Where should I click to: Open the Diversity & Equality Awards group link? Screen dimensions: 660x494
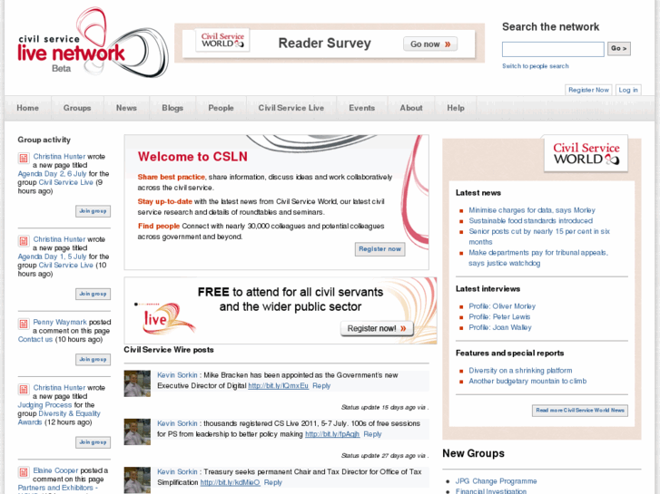59,418
